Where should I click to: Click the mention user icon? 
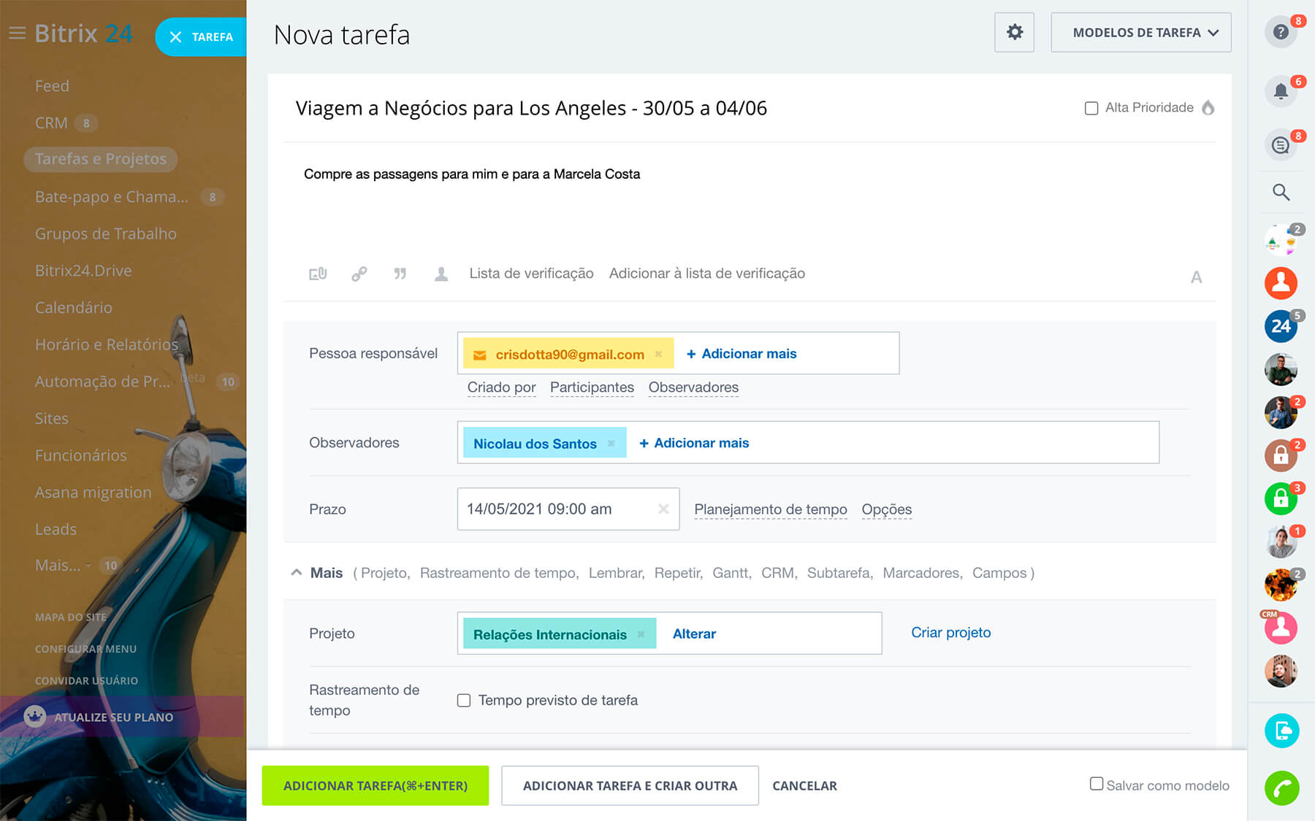click(441, 274)
